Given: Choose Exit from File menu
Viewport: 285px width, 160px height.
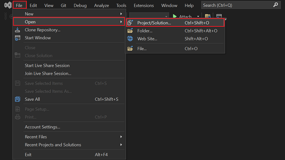Looking at the screenshot, I should [69, 155].
